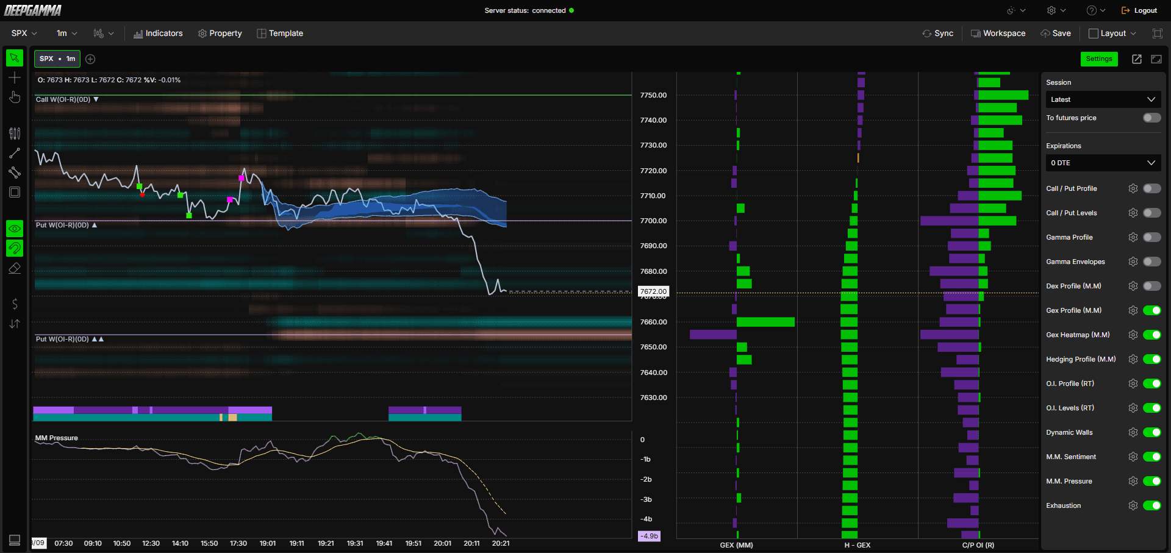Add a new chart tab with plus icon
Screen dimensions: 1171x553
pyautogui.click(x=90, y=59)
